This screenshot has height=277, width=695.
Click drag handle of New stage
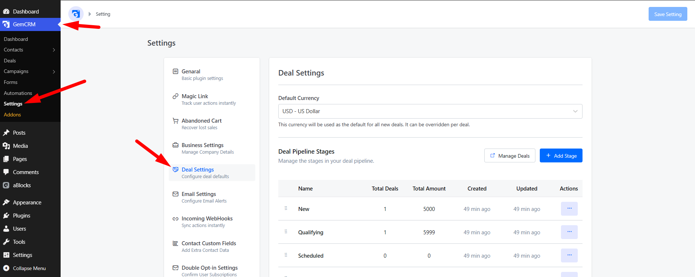point(286,208)
